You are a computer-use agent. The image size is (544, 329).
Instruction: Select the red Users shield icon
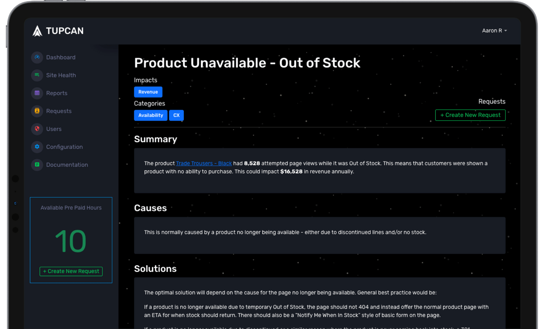(37, 129)
